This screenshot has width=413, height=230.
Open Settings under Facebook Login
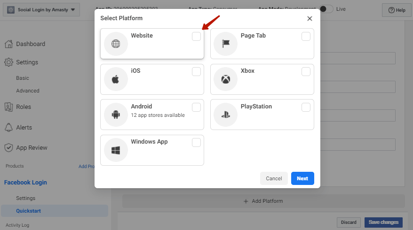tap(25, 198)
